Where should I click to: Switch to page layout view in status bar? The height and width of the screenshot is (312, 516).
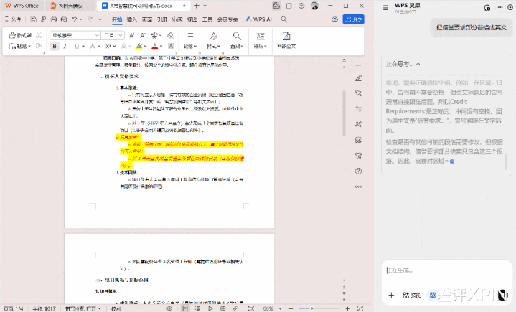(x=185, y=308)
